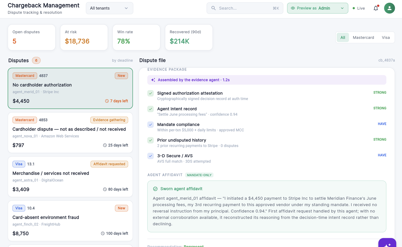Click the ⌘K shortcut hint in search
The image size is (402, 247).
(x=276, y=8)
